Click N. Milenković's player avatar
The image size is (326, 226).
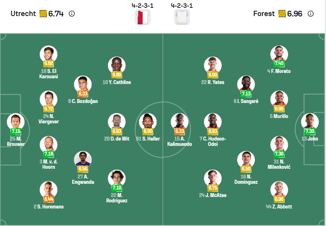pyautogui.click(x=279, y=144)
